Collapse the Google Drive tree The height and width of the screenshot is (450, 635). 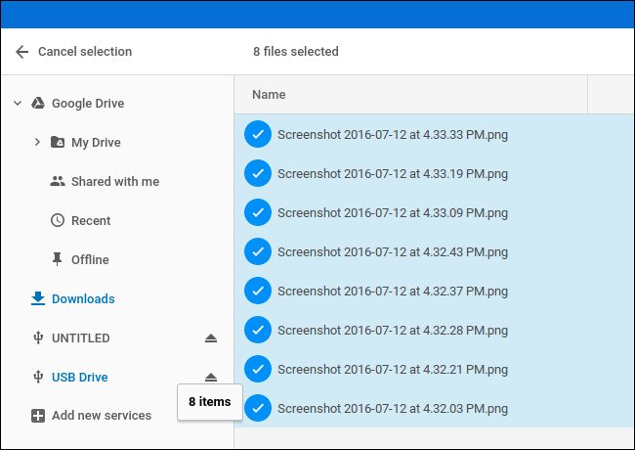point(18,104)
